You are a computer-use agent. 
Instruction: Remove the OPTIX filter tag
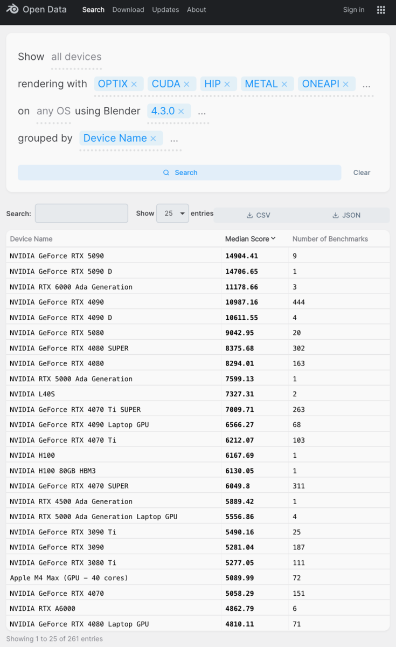134,84
